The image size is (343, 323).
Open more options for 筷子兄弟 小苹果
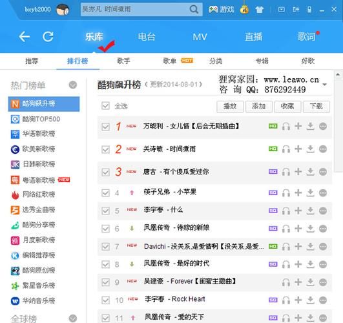[323, 193]
